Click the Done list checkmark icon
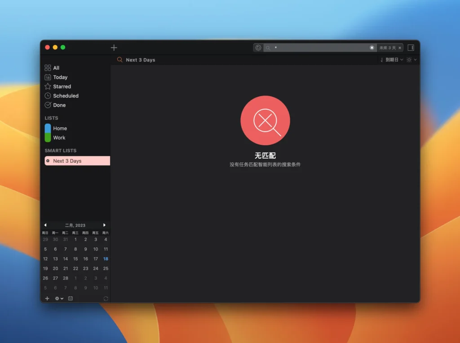 pos(48,105)
